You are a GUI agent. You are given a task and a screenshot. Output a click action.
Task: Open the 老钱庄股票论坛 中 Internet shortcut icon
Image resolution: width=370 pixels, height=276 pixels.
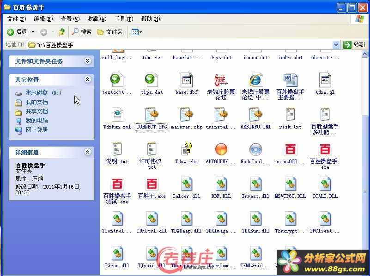(x=256, y=80)
